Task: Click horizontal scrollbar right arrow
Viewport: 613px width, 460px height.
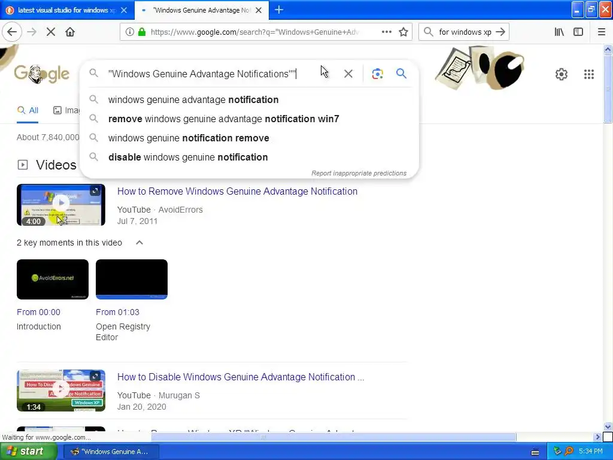Action: (597, 437)
